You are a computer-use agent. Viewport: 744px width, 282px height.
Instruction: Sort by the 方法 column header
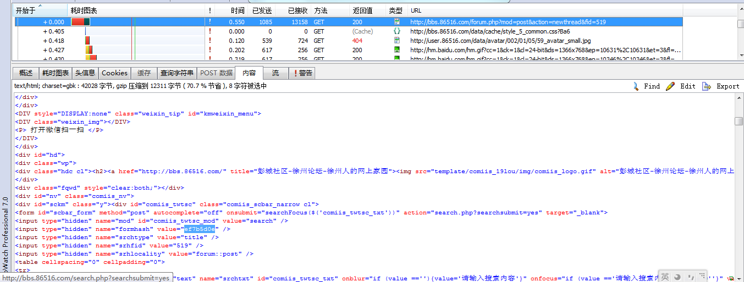point(330,10)
